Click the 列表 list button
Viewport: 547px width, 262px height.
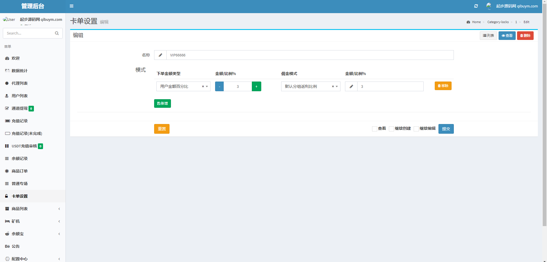[x=488, y=36]
